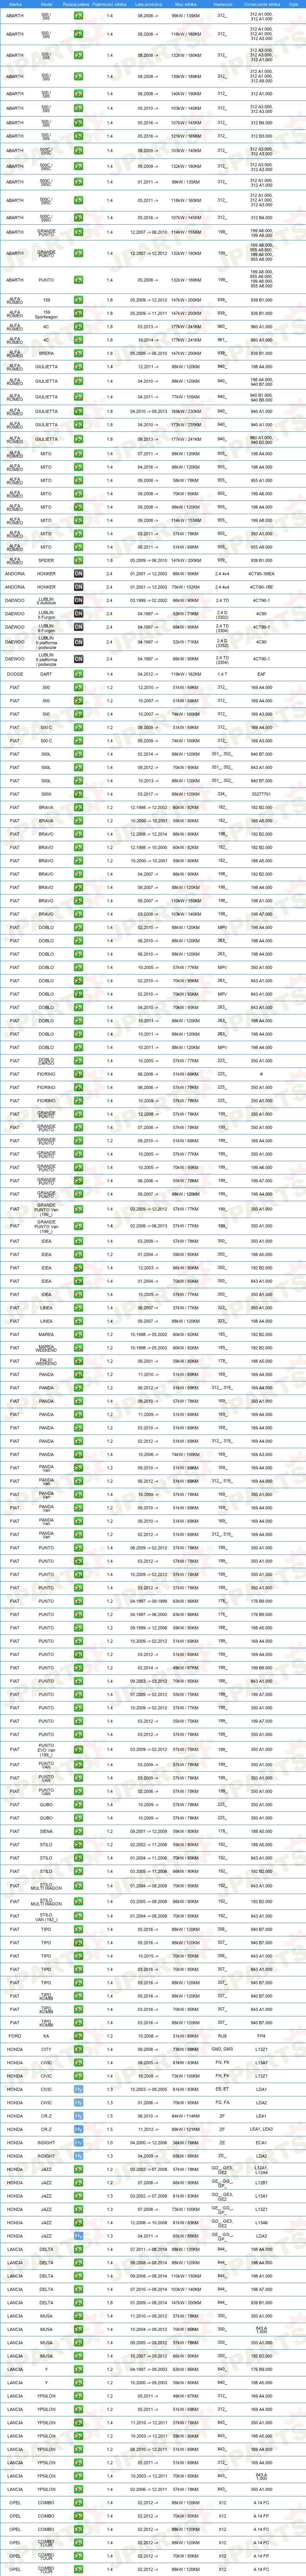Select the PALIO WEEKEND model cell

(47, 1361)
